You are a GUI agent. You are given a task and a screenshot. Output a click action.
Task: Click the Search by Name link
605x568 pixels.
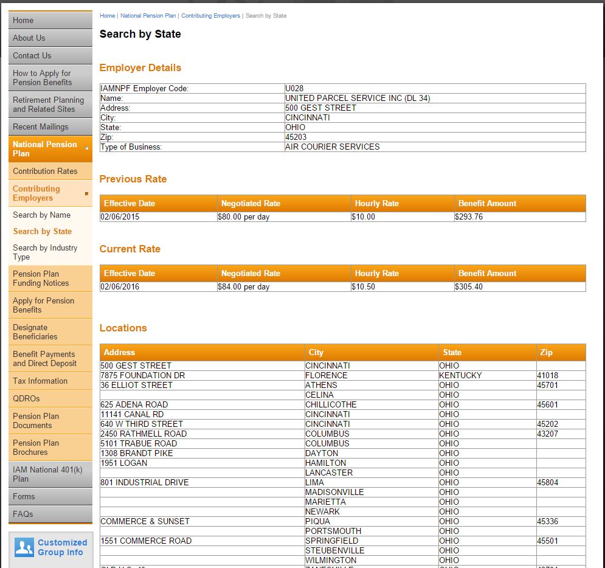(42, 215)
